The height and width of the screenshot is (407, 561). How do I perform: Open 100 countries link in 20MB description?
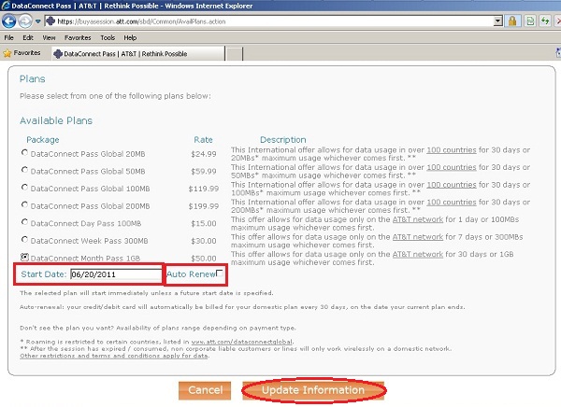pos(452,150)
